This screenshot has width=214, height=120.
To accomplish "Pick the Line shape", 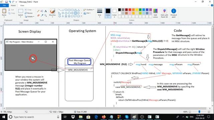I will click(60, 10).
